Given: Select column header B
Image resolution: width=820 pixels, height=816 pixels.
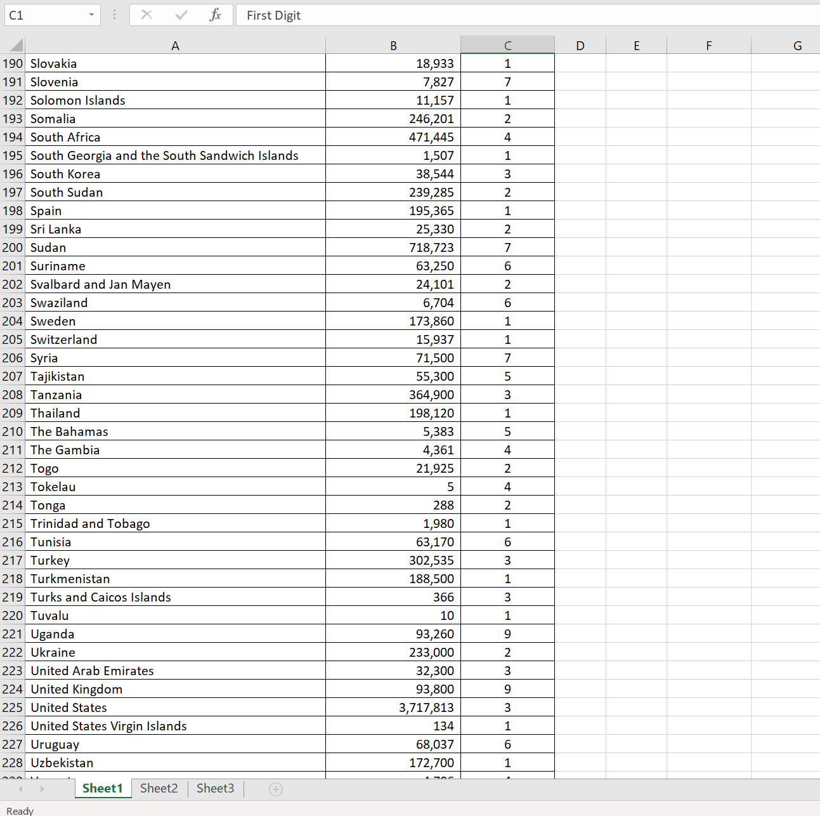Looking at the screenshot, I should click(393, 44).
